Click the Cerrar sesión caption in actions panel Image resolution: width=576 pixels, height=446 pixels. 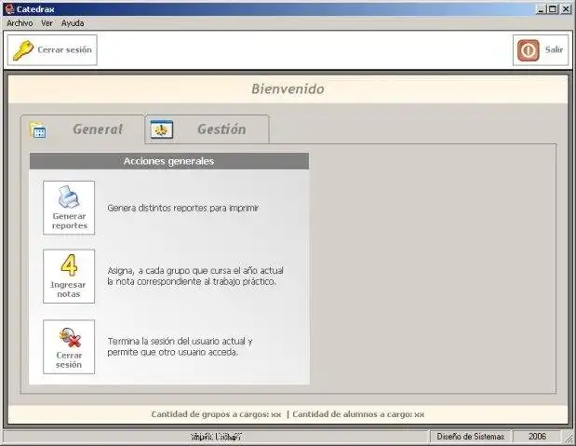pos(69,360)
